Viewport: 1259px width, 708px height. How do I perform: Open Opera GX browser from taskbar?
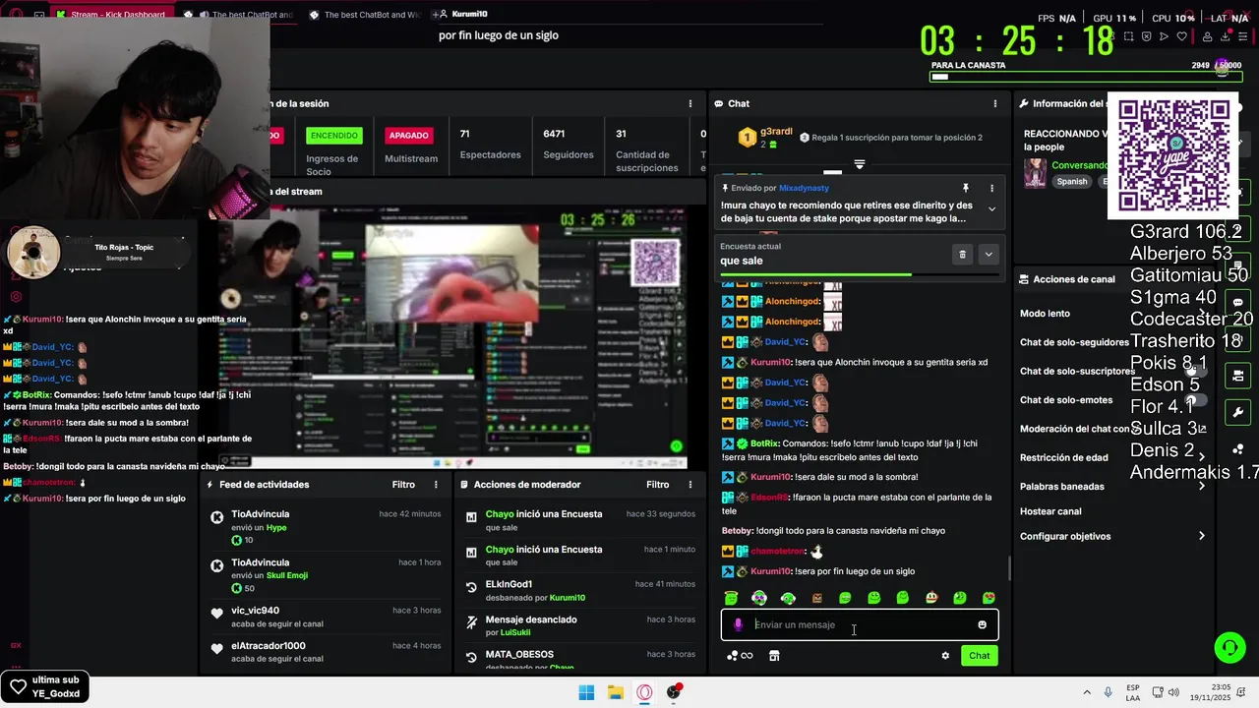pyautogui.click(x=644, y=692)
